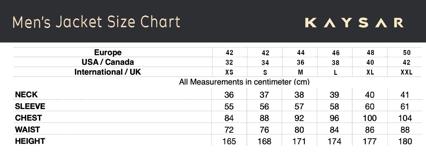This screenshot has height=152, width=426.
Task: Click the Men's Jacket Size Chart title
Action: point(96,22)
